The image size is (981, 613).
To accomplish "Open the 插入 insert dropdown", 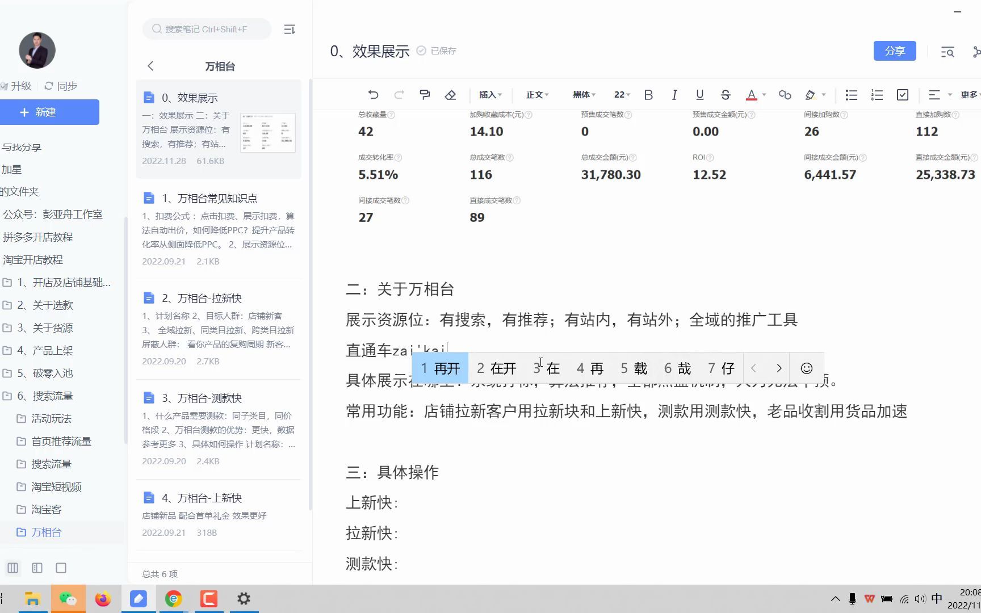I will tap(491, 95).
